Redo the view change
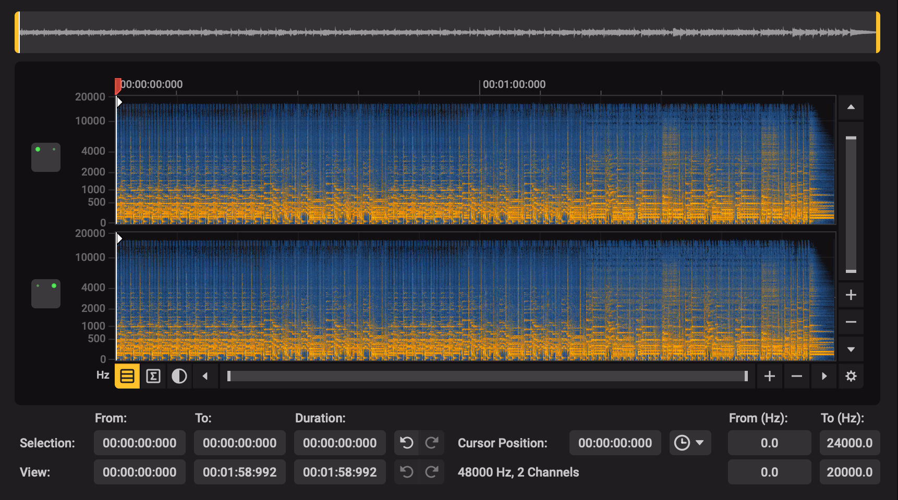 click(432, 472)
